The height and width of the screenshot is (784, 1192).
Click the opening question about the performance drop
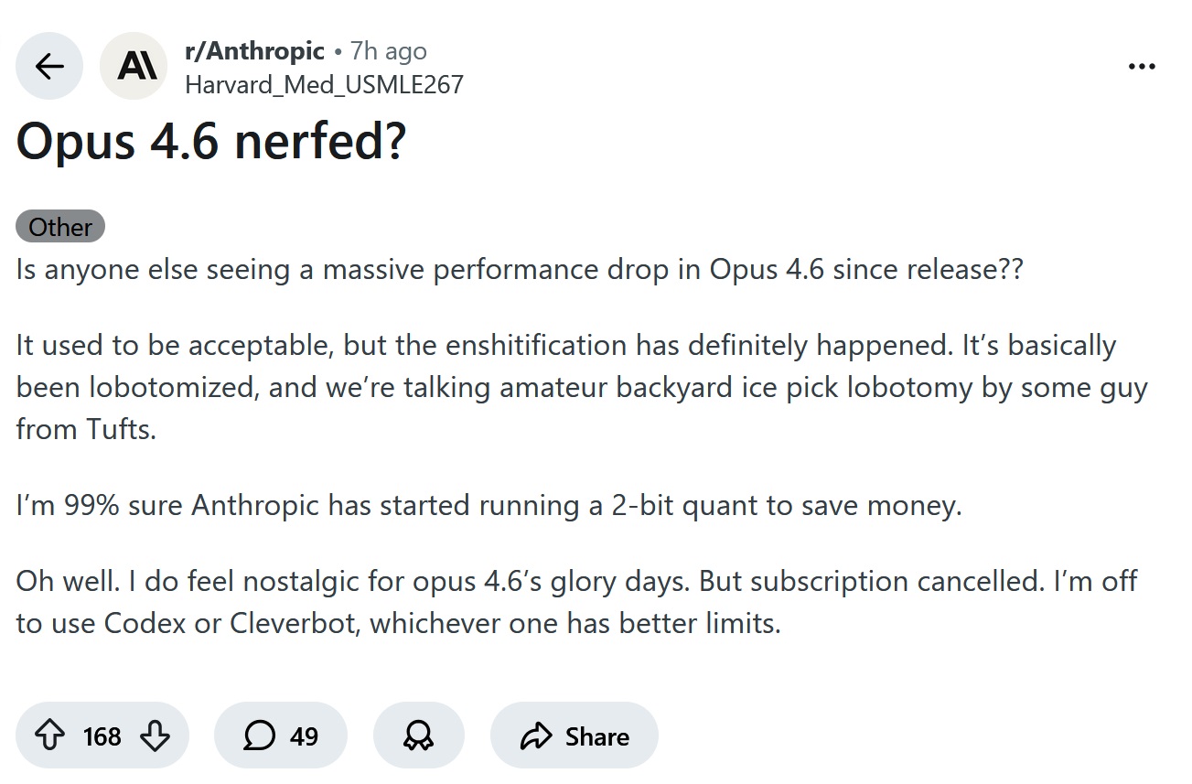(x=519, y=270)
